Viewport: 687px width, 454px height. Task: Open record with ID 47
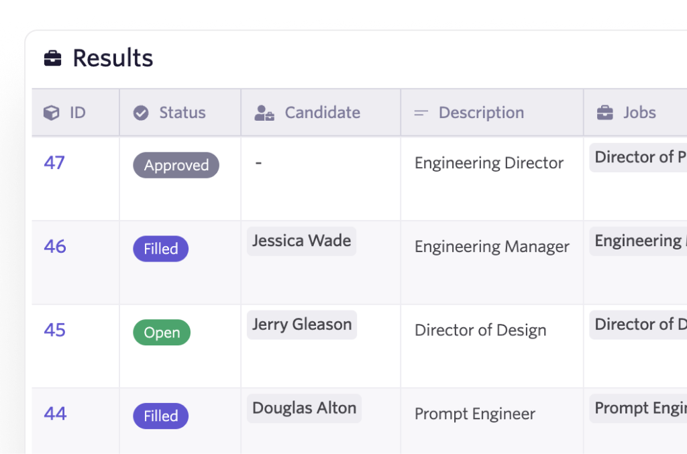pyautogui.click(x=54, y=163)
